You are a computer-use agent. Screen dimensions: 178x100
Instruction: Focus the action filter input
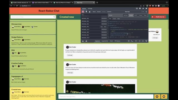[x=94, y=15]
